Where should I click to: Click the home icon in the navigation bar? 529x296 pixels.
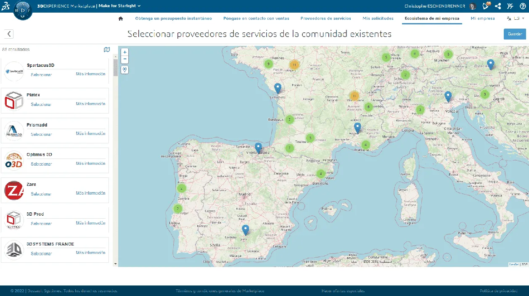click(x=121, y=18)
